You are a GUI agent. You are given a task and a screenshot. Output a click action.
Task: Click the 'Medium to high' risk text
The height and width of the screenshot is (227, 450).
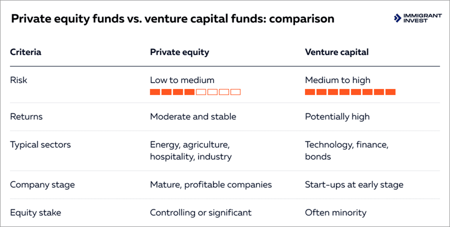(337, 80)
